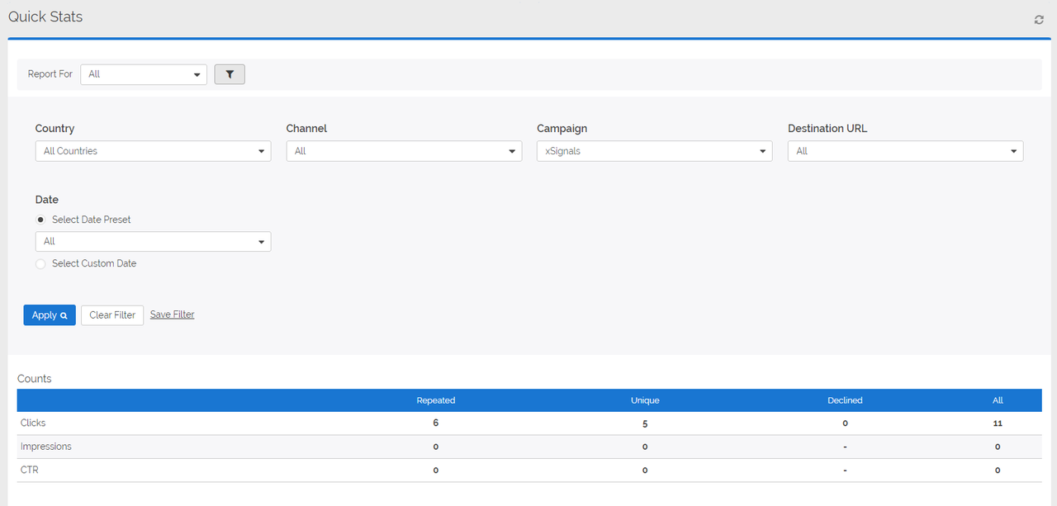Open the Campaign dropdown showing xSignals
This screenshot has height=506, width=1057.
[x=655, y=151]
